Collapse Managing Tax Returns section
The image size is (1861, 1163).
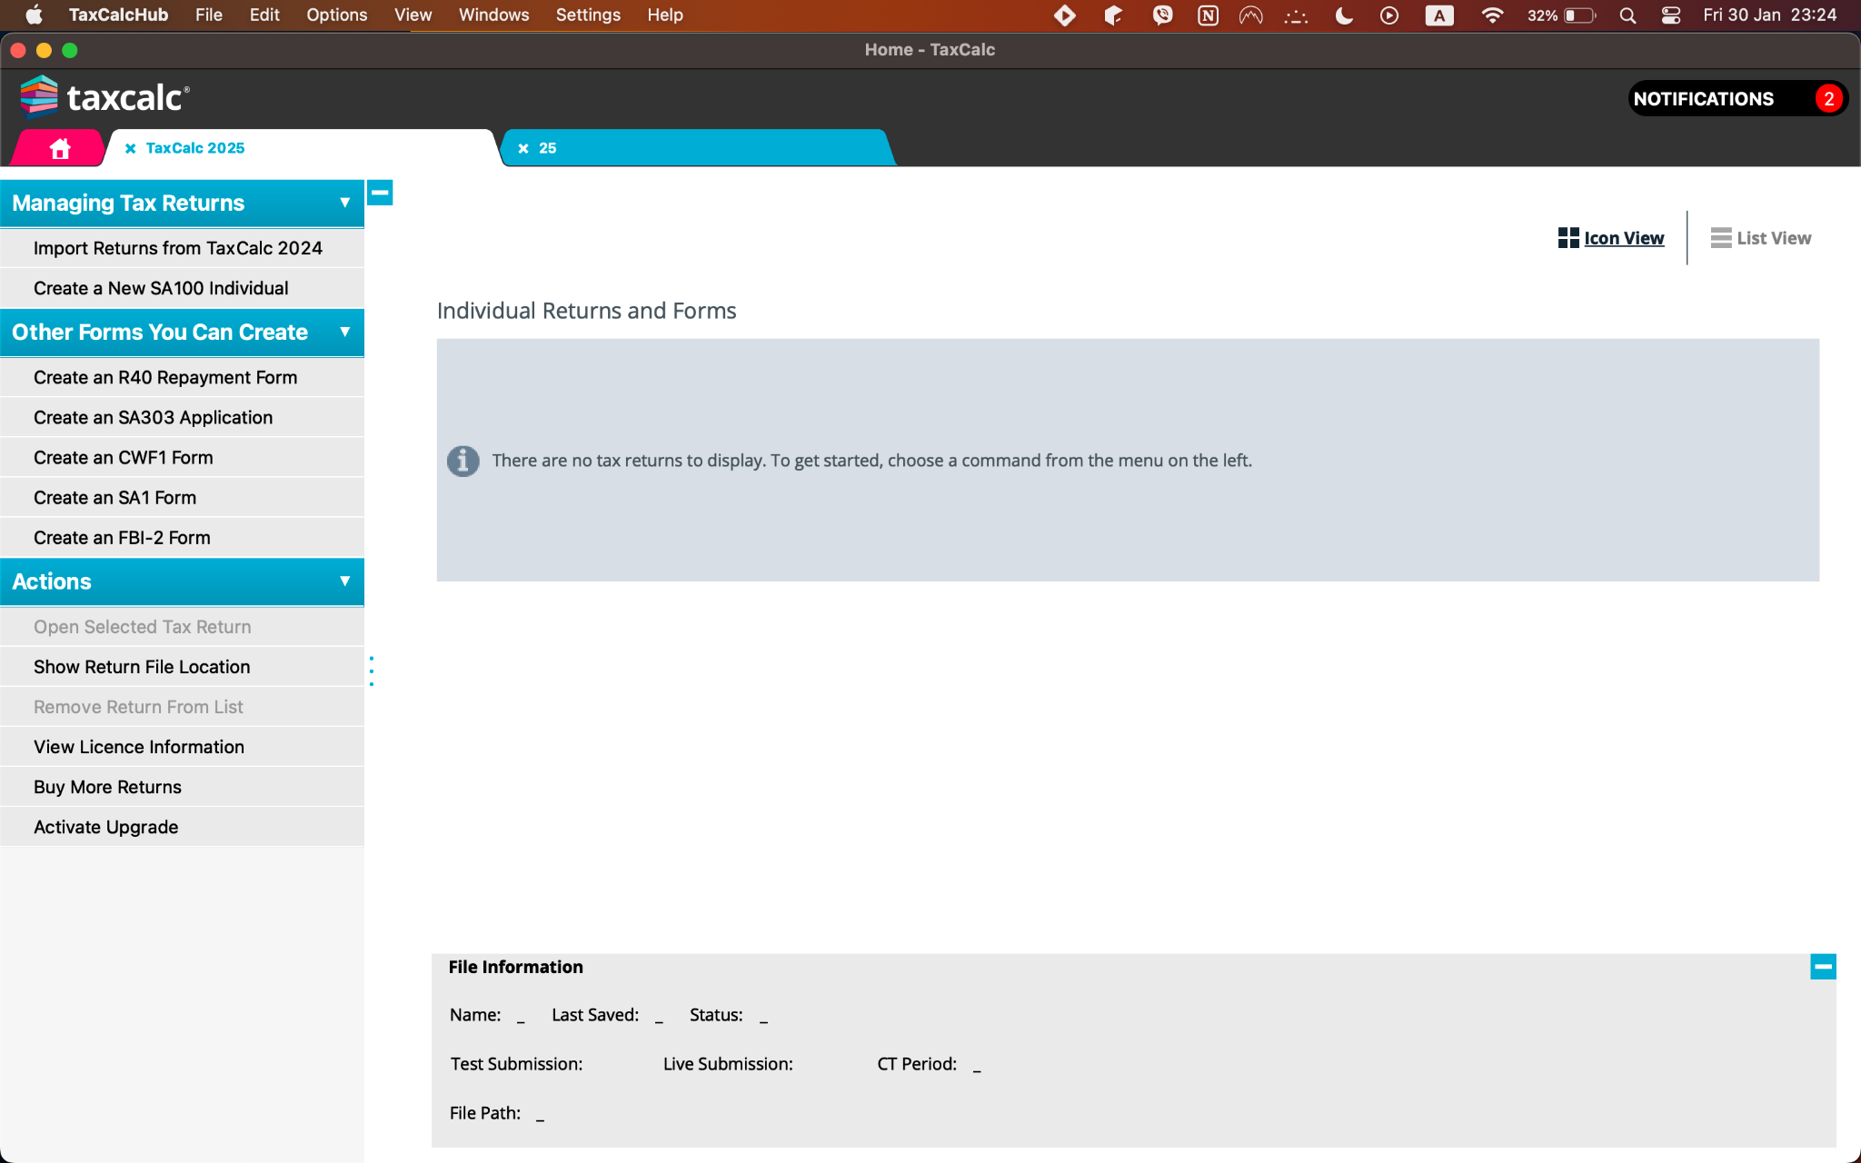pyautogui.click(x=344, y=203)
